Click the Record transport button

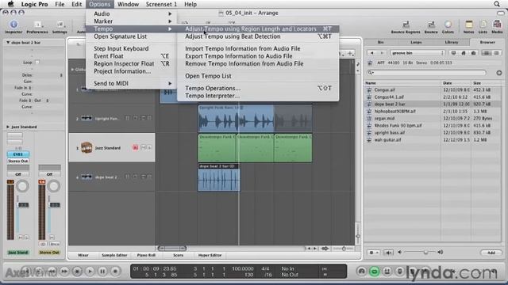point(115,272)
